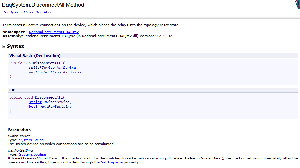Click the Syntax heading text
The image size is (300, 168).
(16, 46)
